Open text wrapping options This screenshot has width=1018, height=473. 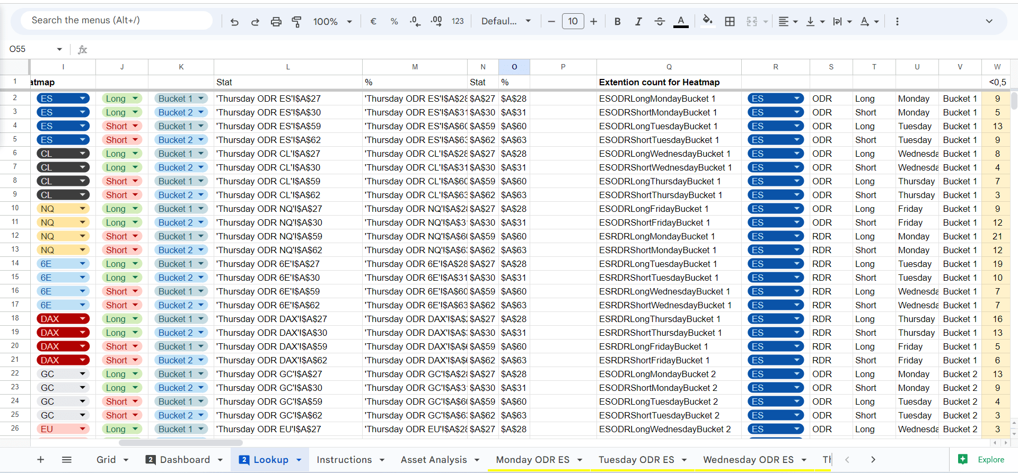tap(842, 22)
